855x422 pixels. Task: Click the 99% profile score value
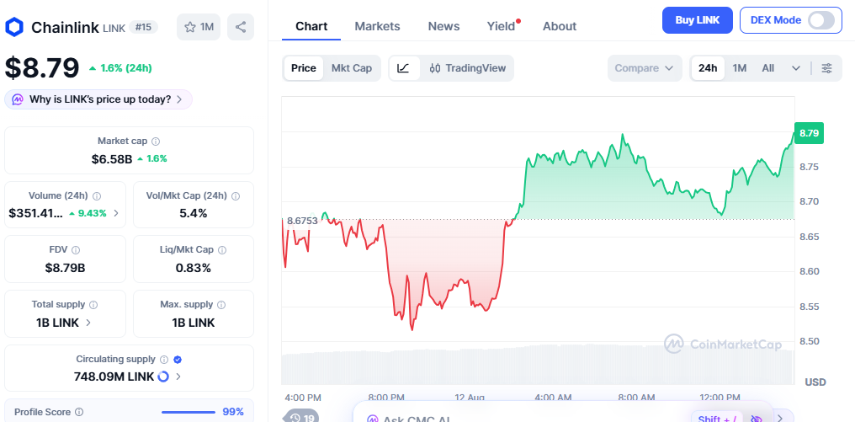click(233, 412)
